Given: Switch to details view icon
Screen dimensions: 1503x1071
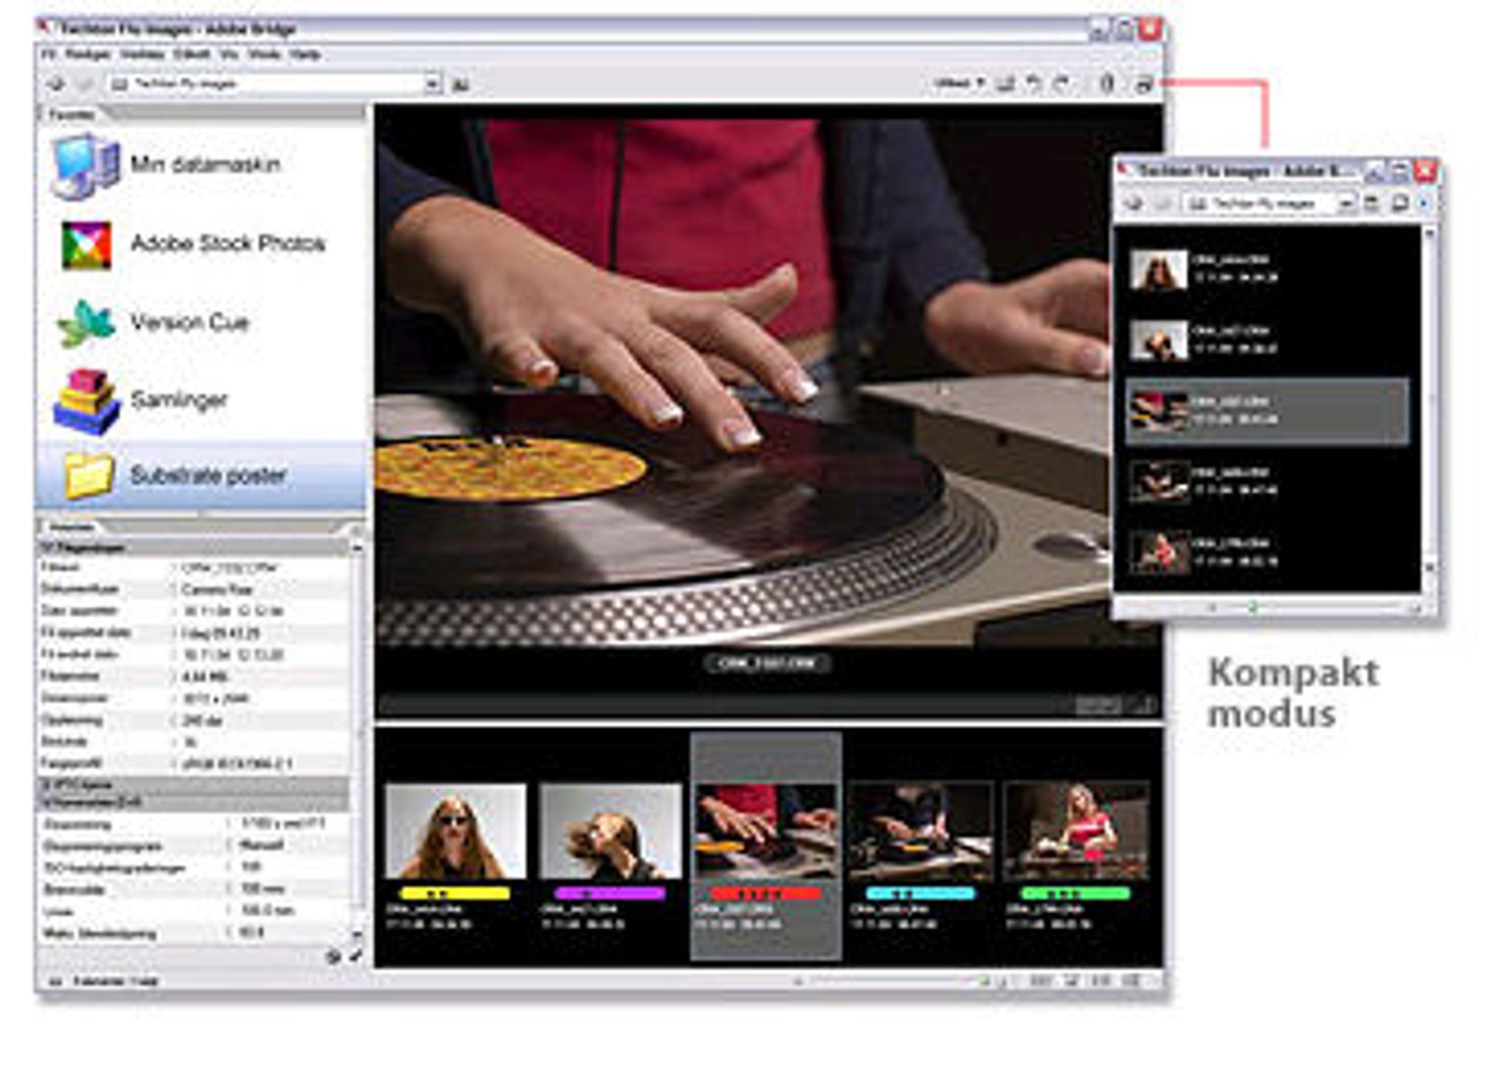Looking at the screenshot, I should pos(1101,981).
